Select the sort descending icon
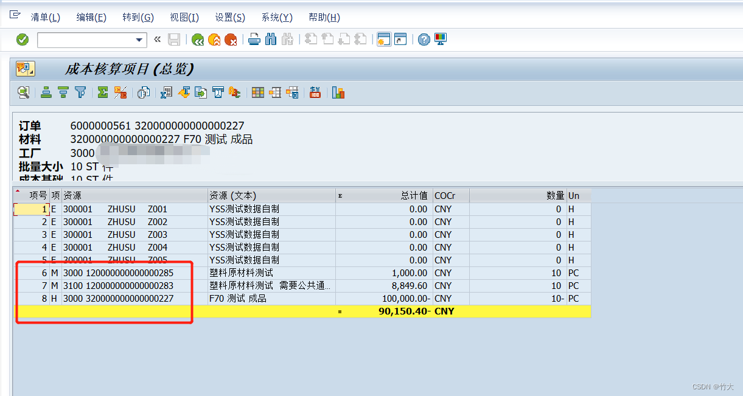Screen dimensions: 743x396 click(x=63, y=92)
